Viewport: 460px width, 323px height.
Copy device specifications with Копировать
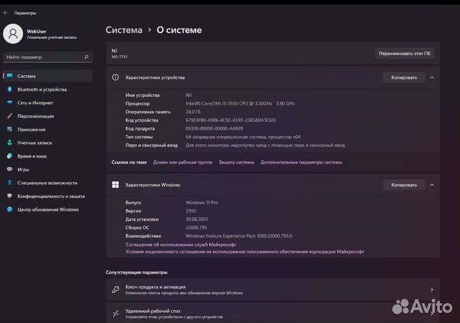click(404, 77)
